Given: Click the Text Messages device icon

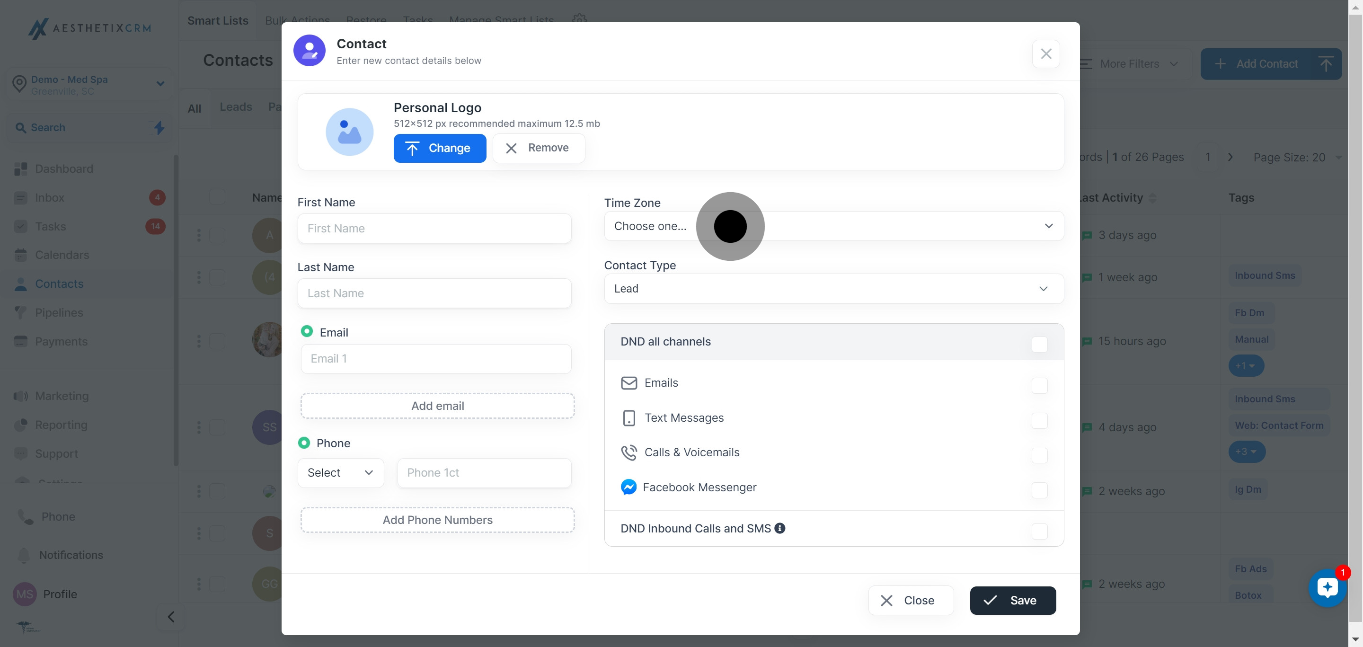Looking at the screenshot, I should coord(628,418).
